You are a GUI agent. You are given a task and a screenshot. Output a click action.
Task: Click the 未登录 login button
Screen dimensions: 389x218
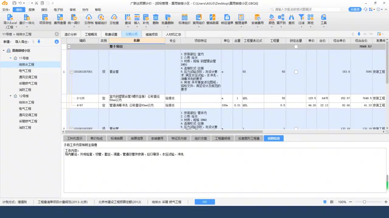tap(355, 10)
